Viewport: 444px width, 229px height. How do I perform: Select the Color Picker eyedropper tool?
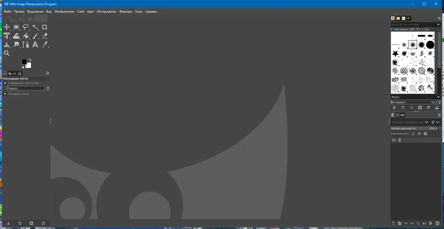click(x=44, y=44)
